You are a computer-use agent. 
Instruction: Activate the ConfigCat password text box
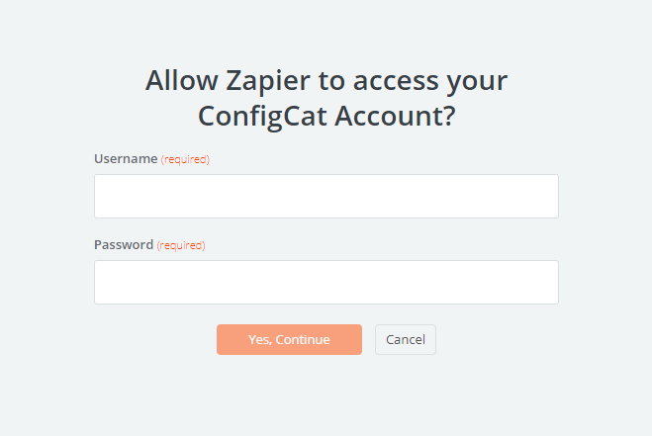click(326, 282)
